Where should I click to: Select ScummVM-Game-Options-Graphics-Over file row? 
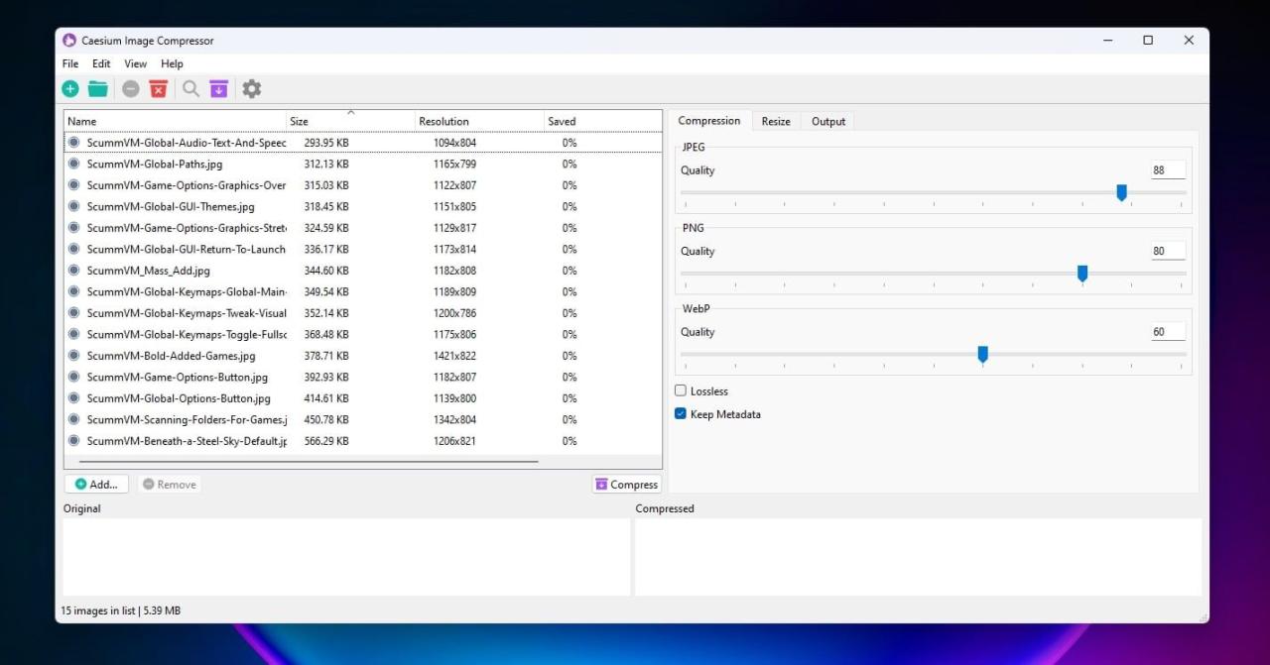pyautogui.click(x=363, y=185)
